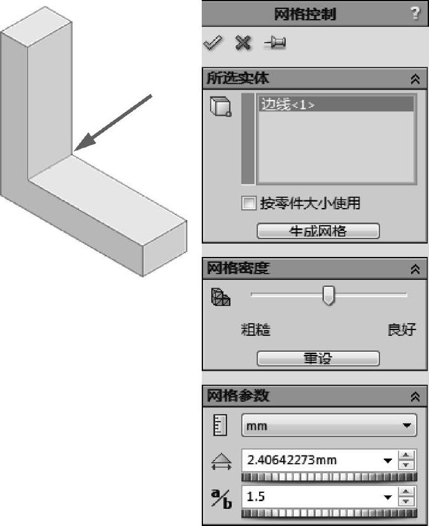Image resolution: width=429 pixels, height=526 pixels.
Task: Click the element size icon
Action: point(222,462)
